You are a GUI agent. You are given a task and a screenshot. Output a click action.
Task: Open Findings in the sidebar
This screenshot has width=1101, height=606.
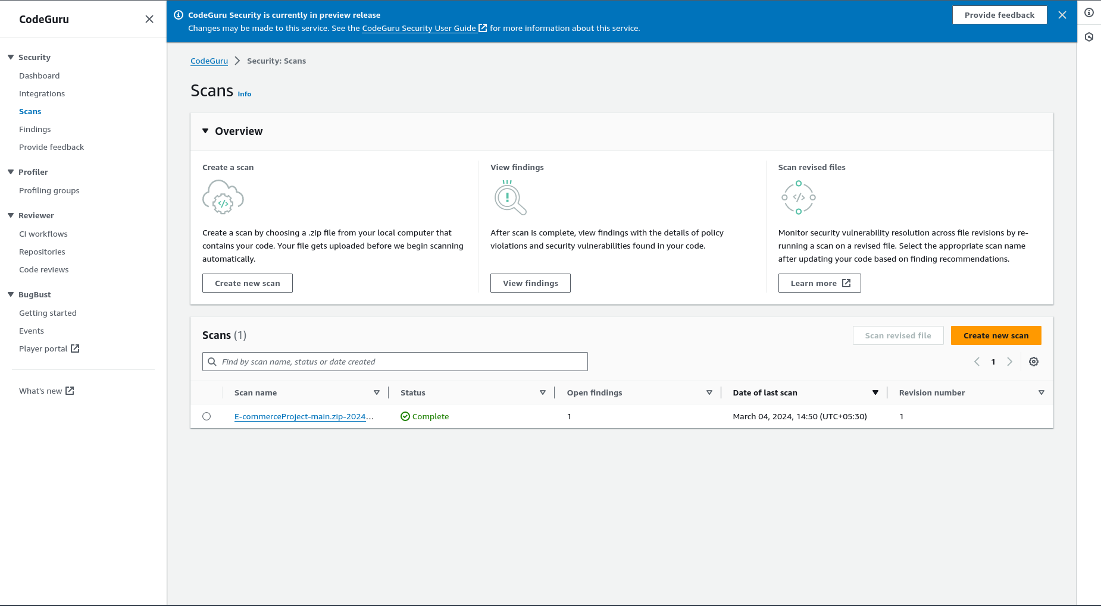point(35,129)
